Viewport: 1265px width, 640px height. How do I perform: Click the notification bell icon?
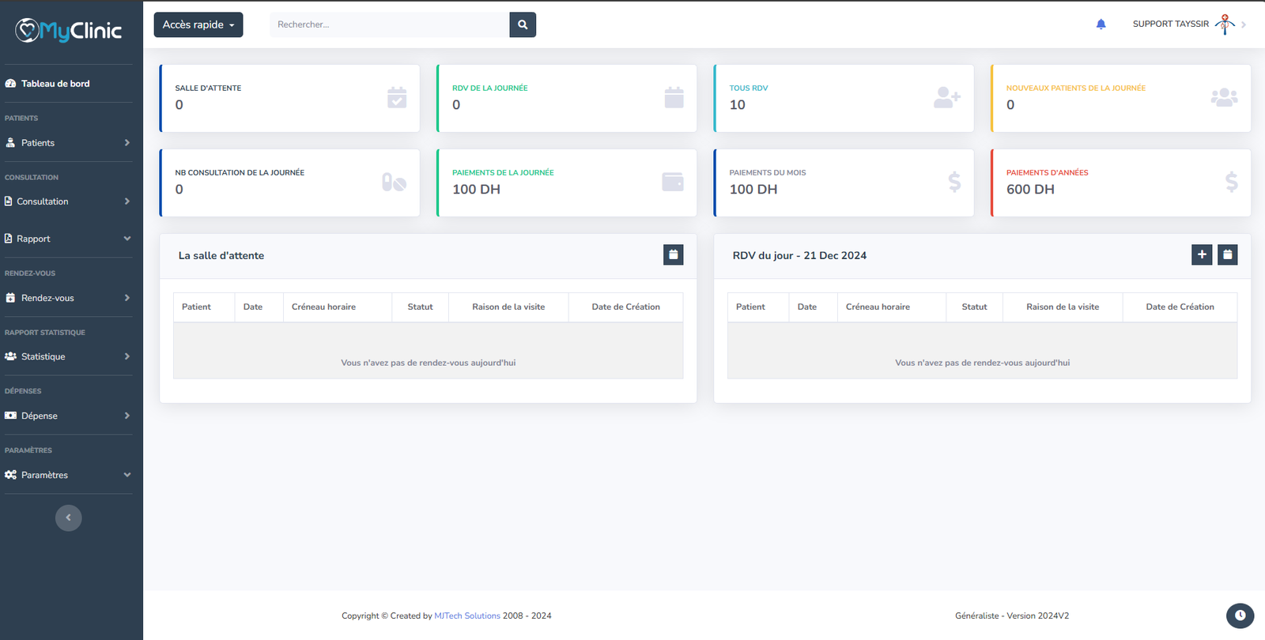pos(1101,24)
